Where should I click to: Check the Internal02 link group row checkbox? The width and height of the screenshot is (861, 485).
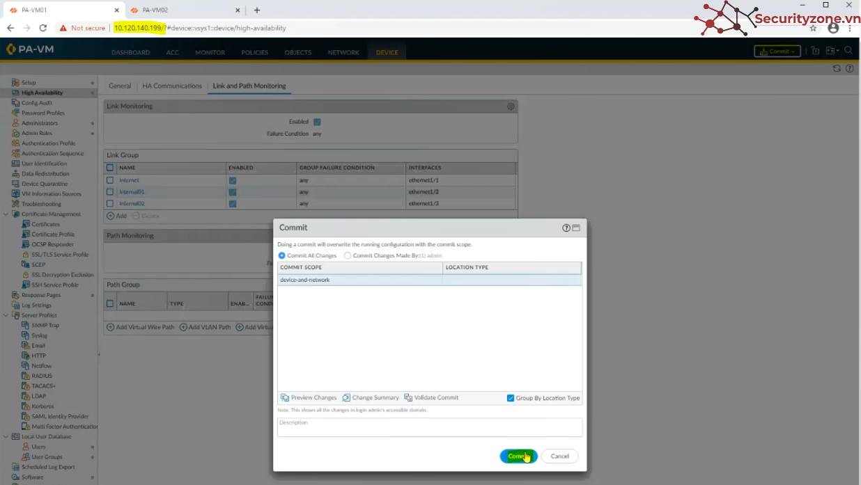(x=110, y=203)
